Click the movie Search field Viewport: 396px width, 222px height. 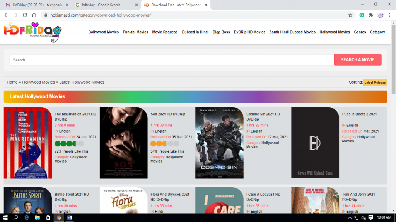pos(172,60)
